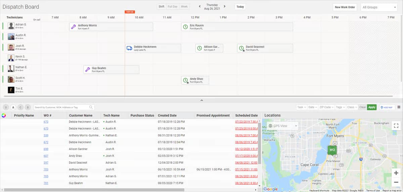Click clock icon on Allison Gar... job

point(199,48)
